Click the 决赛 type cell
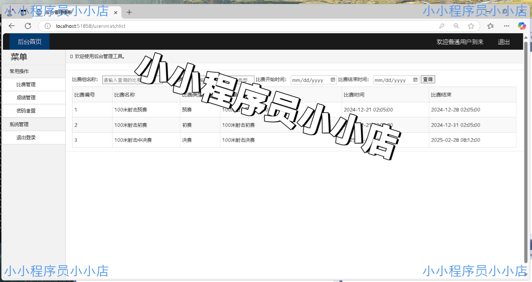 point(200,140)
